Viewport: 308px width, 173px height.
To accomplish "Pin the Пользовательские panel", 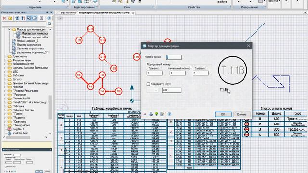I will pos(47,12).
